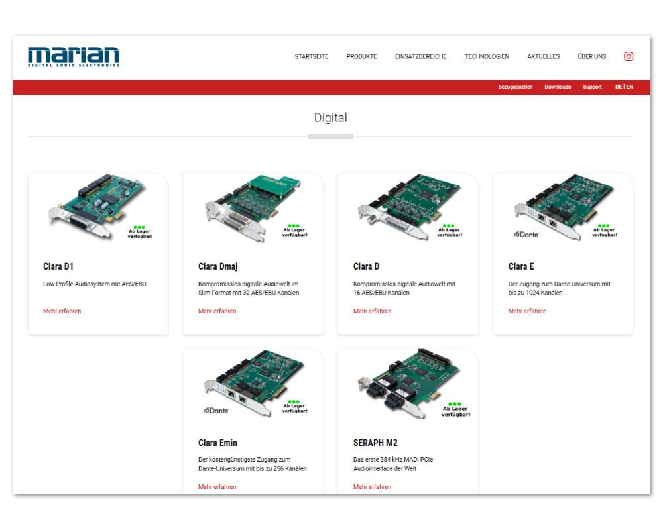
Task: View the Clara E card photo
Action: (x=564, y=207)
